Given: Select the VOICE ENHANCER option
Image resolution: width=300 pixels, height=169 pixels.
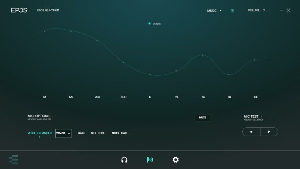Looking at the screenshot, I should [40, 133].
